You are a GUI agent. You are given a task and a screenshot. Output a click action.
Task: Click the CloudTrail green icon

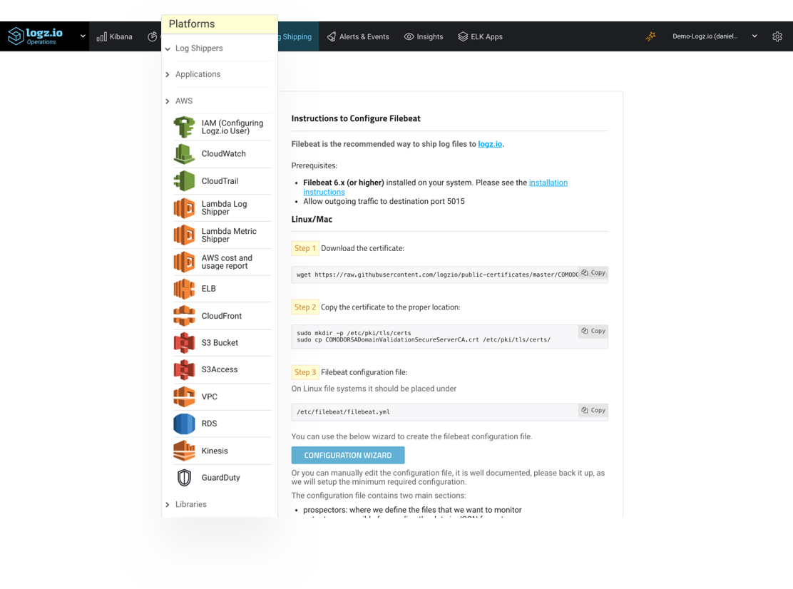[x=184, y=181]
